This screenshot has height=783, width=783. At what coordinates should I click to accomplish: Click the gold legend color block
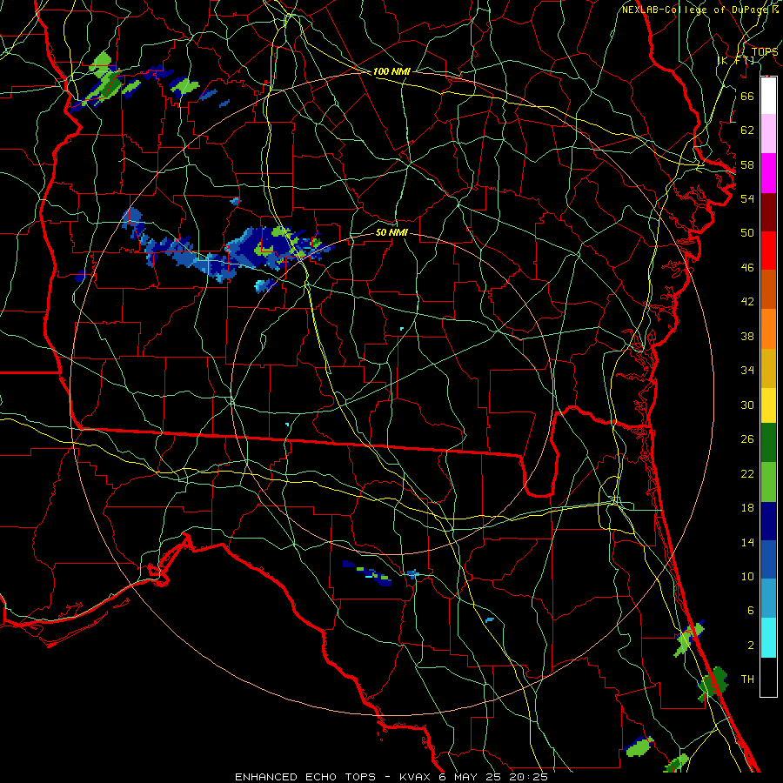768,368
